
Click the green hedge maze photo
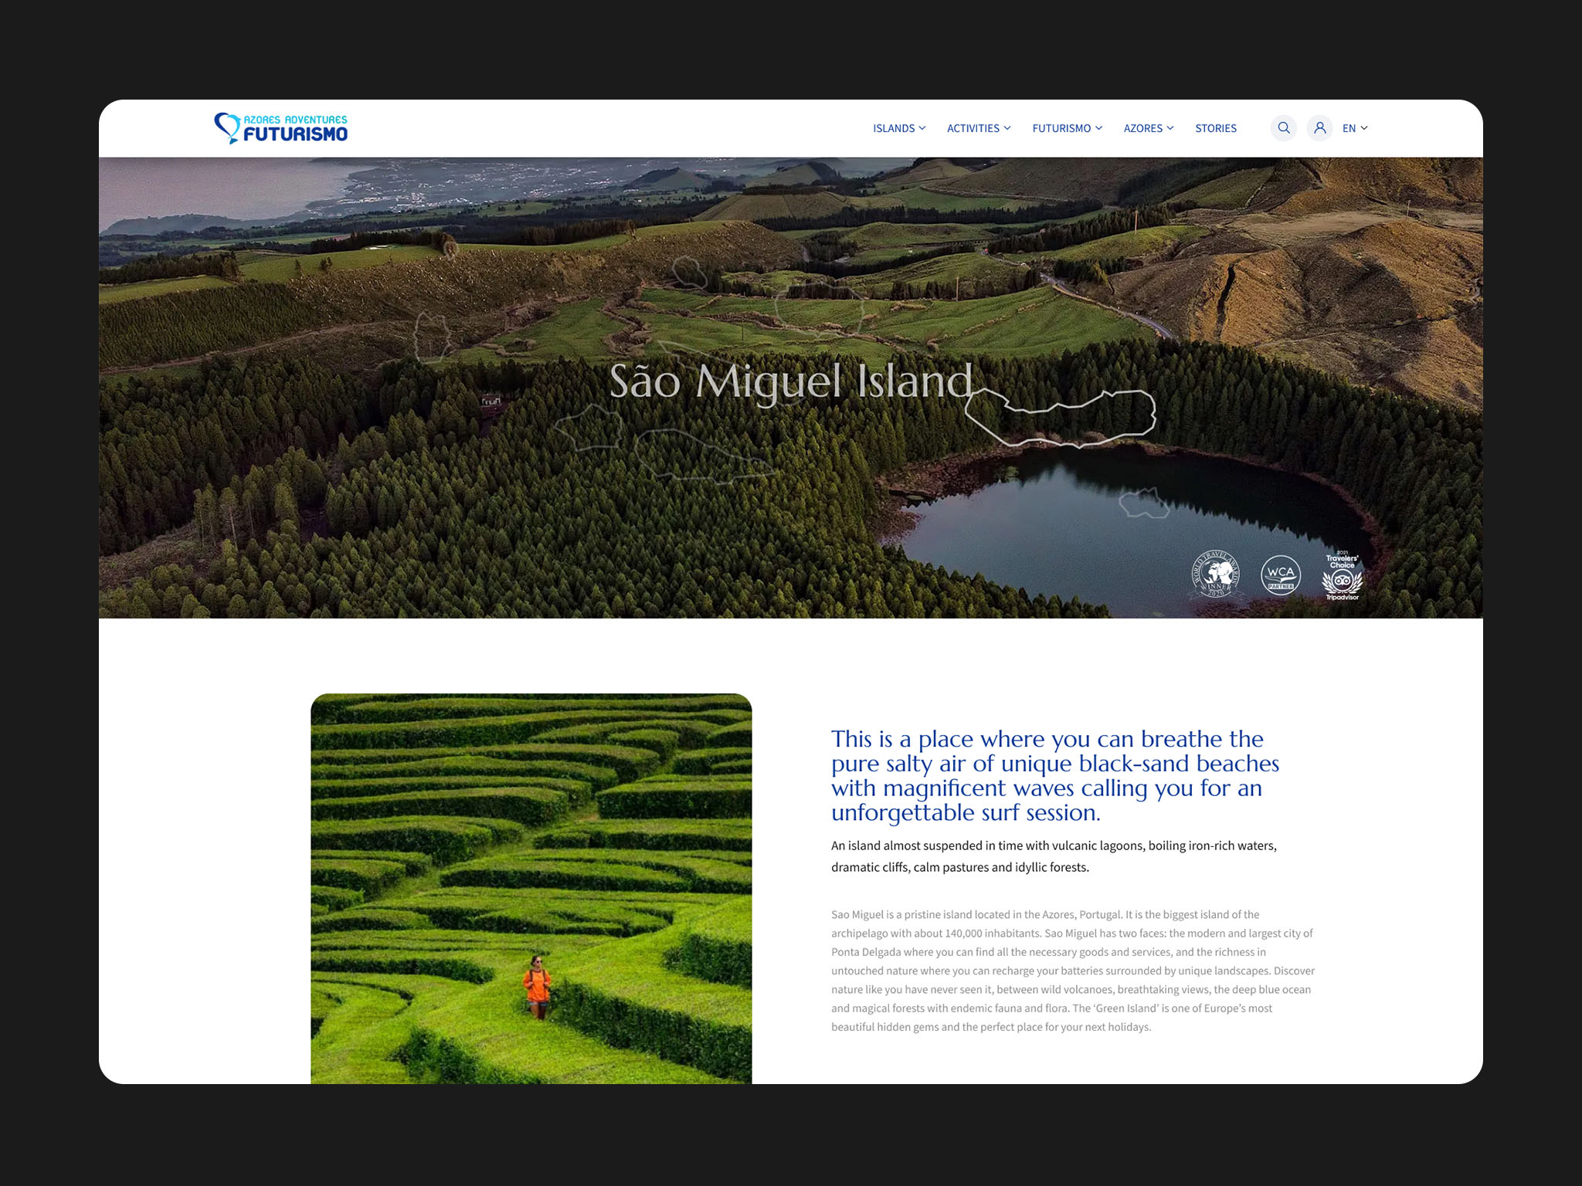tap(531, 888)
